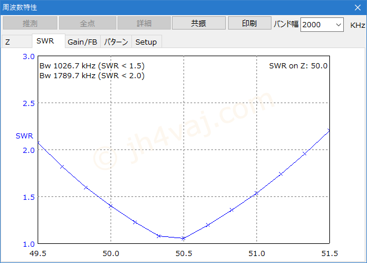Click the disabled 推測 button

coord(30,23)
